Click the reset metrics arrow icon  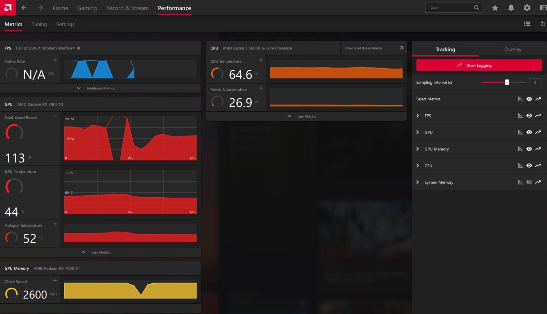[543, 24]
